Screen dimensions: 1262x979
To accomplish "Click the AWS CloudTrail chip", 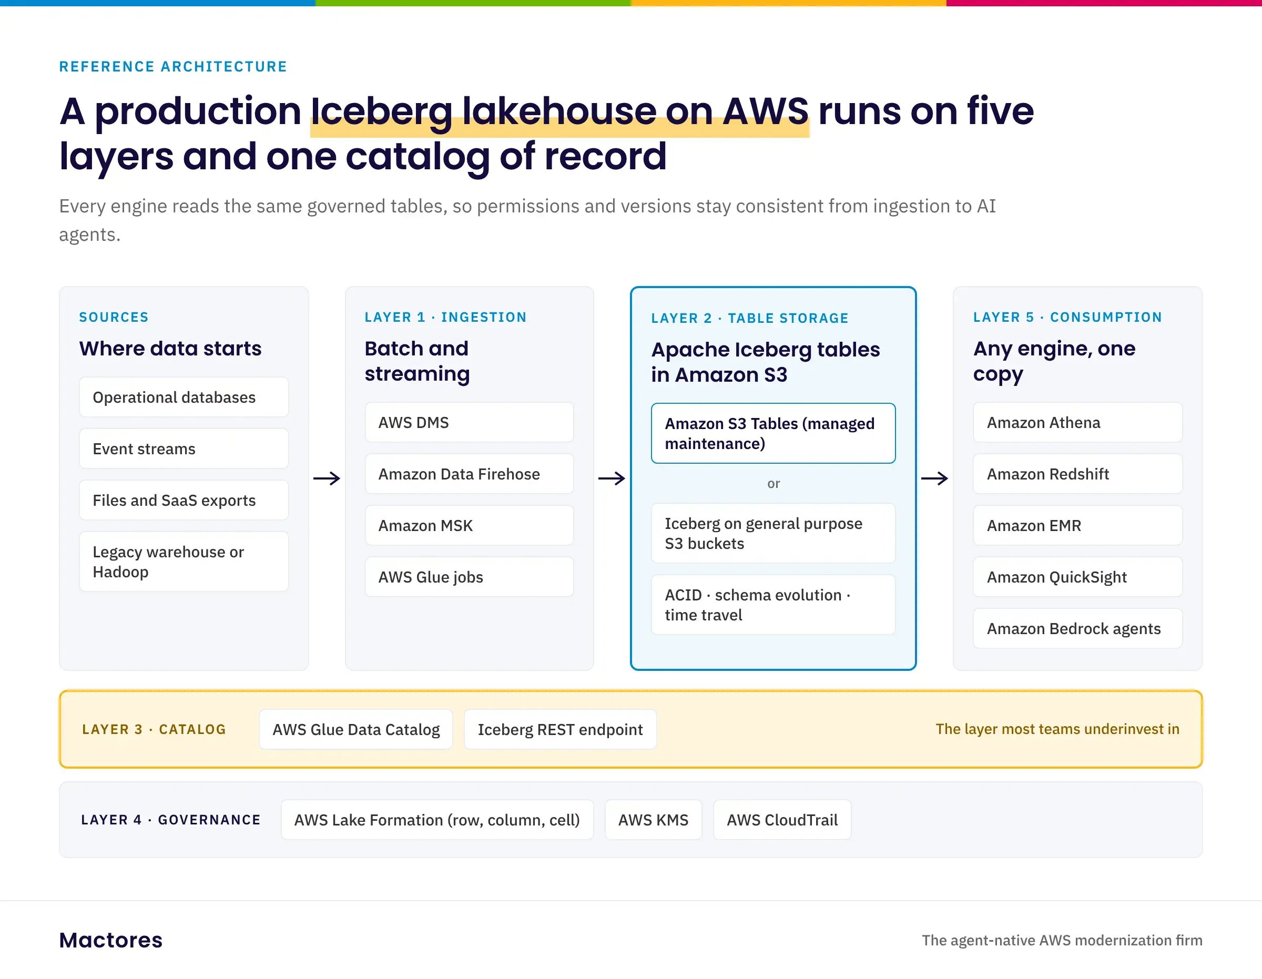I will 782,820.
